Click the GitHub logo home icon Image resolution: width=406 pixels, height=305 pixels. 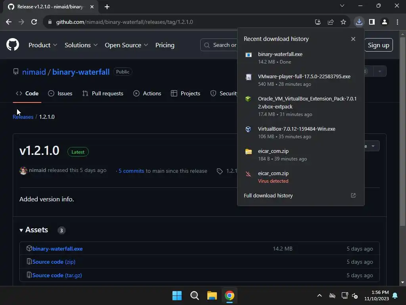click(x=13, y=44)
